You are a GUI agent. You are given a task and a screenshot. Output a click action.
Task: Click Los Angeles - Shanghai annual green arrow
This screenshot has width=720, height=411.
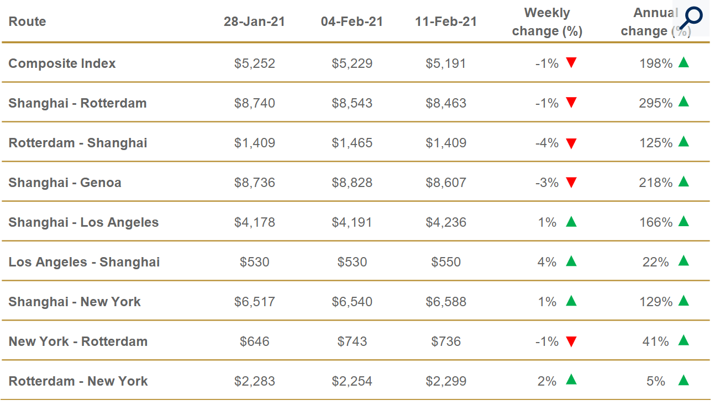684,260
